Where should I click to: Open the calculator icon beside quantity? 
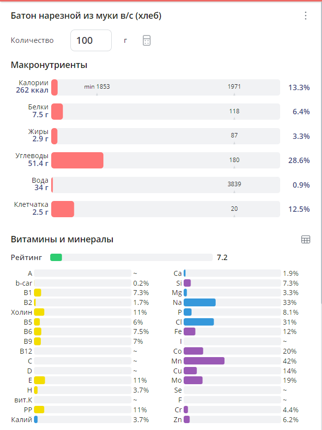click(146, 40)
